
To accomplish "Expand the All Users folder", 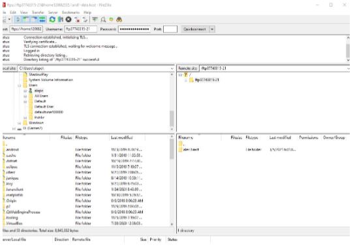I will tap(25, 96).
